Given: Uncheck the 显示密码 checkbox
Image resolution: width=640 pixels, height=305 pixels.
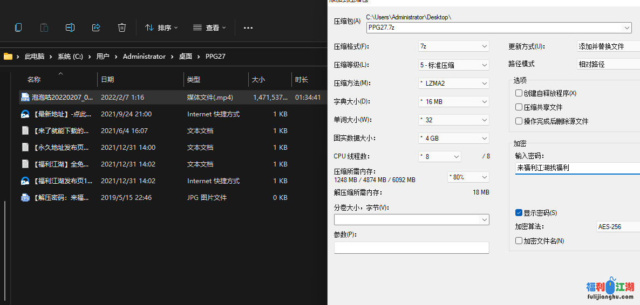Looking at the screenshot, I should (519, 213).
